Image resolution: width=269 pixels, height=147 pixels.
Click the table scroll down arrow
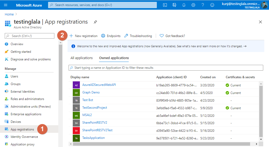point(261,139)
